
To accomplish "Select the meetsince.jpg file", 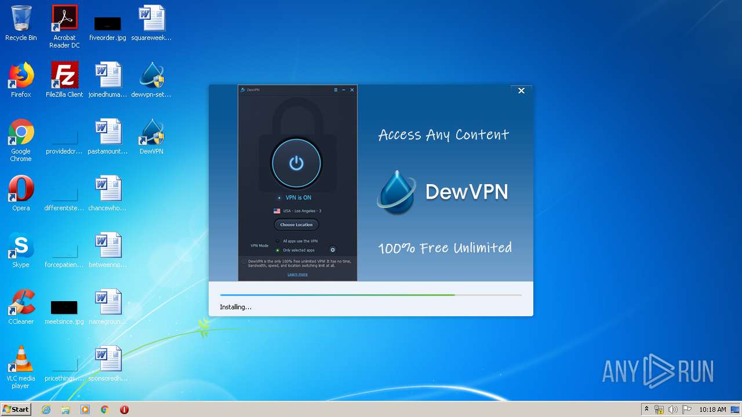I will point(64,313).
